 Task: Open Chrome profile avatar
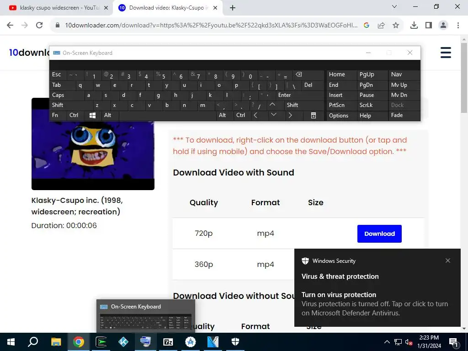click(443, 26)
